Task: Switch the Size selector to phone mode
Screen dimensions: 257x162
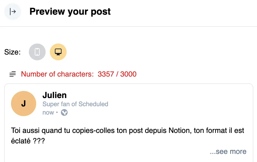Action: [37, 52]
